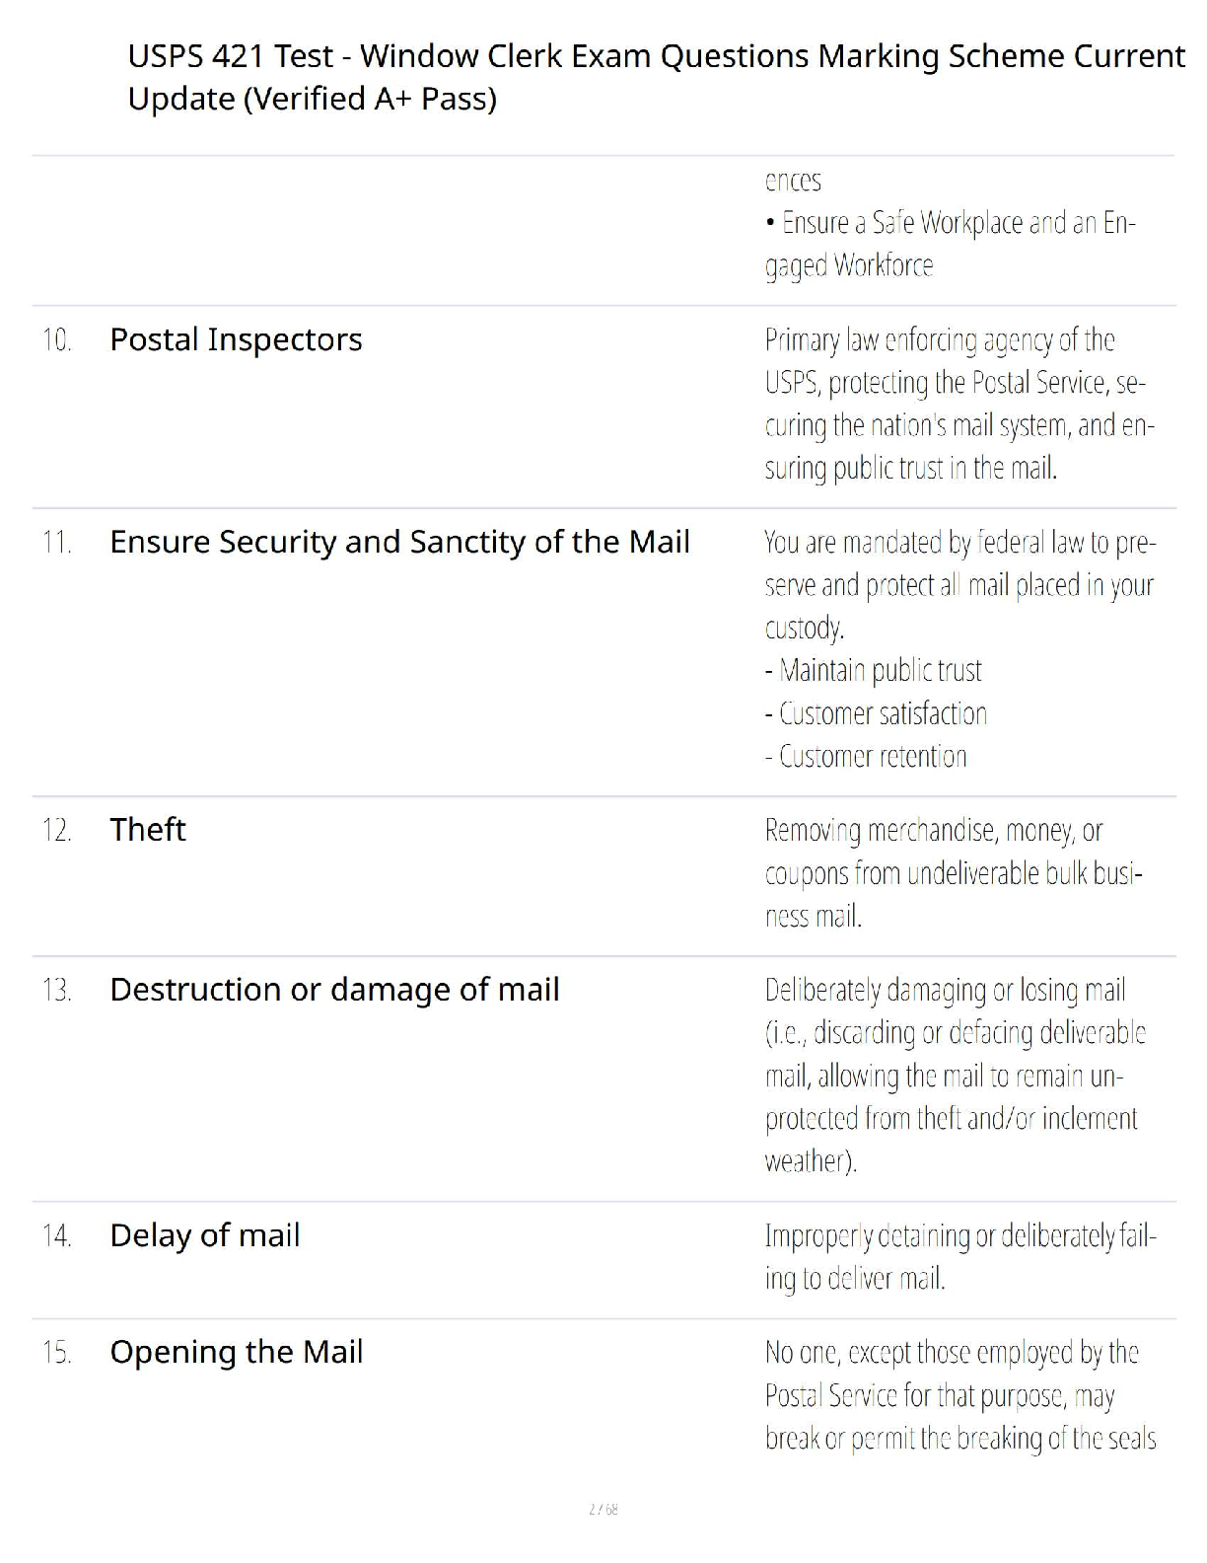
Task: Select the term 'Postal Inspectors'
Action: pos(236,339)
